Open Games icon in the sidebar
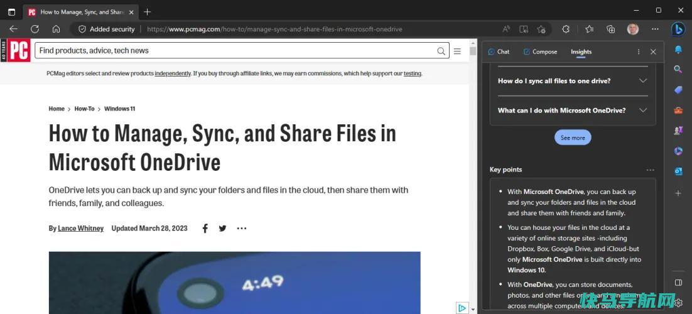The width and height of the screenshot is (692, 314). point(678,131)
